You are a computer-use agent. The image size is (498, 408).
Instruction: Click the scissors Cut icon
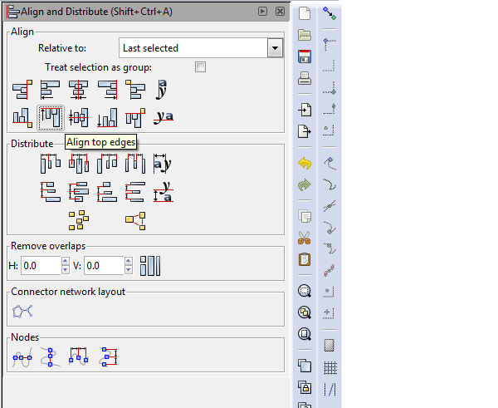305,238
